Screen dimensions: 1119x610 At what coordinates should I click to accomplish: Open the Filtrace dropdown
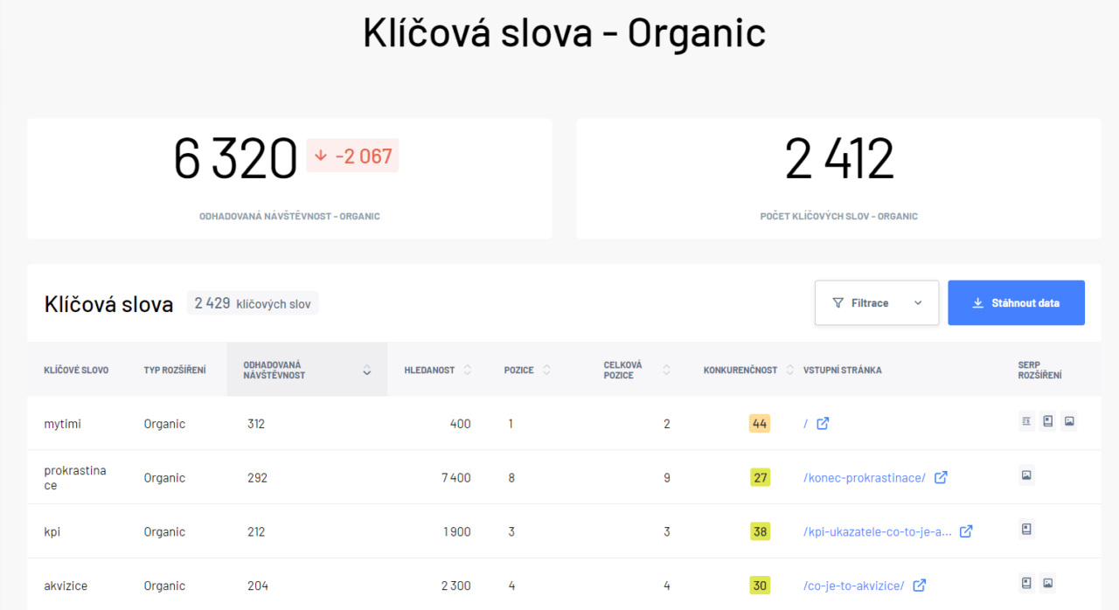876,303
